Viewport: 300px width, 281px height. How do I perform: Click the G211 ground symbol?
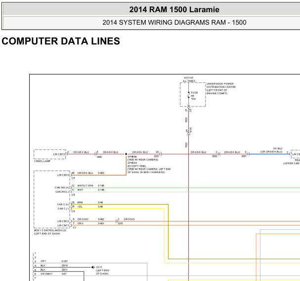coord(93,267)
